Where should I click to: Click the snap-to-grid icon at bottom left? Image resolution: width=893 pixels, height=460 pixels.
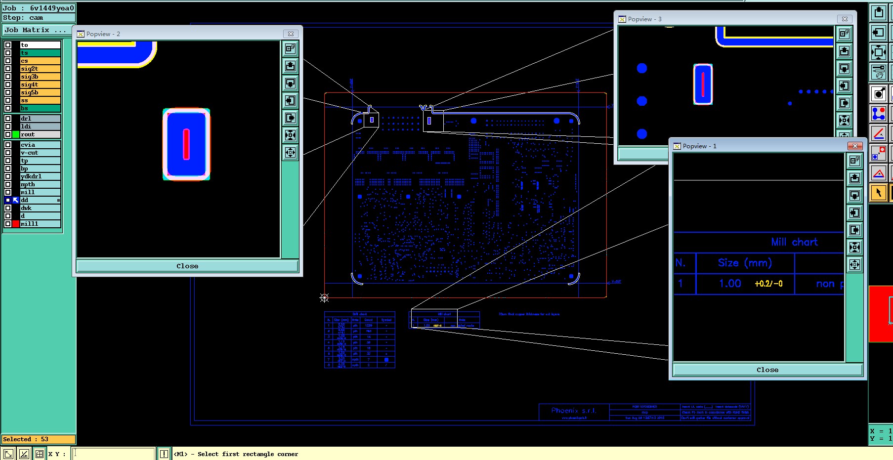tap(40, 454)
